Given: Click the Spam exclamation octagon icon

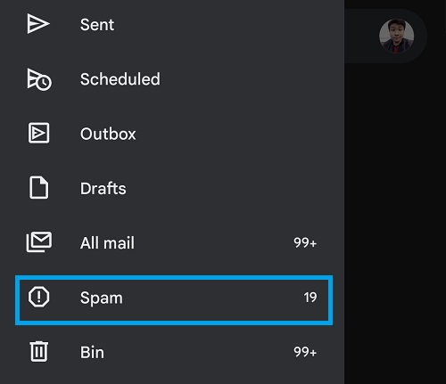Looking at the screenshot, I should click(38, 297).
